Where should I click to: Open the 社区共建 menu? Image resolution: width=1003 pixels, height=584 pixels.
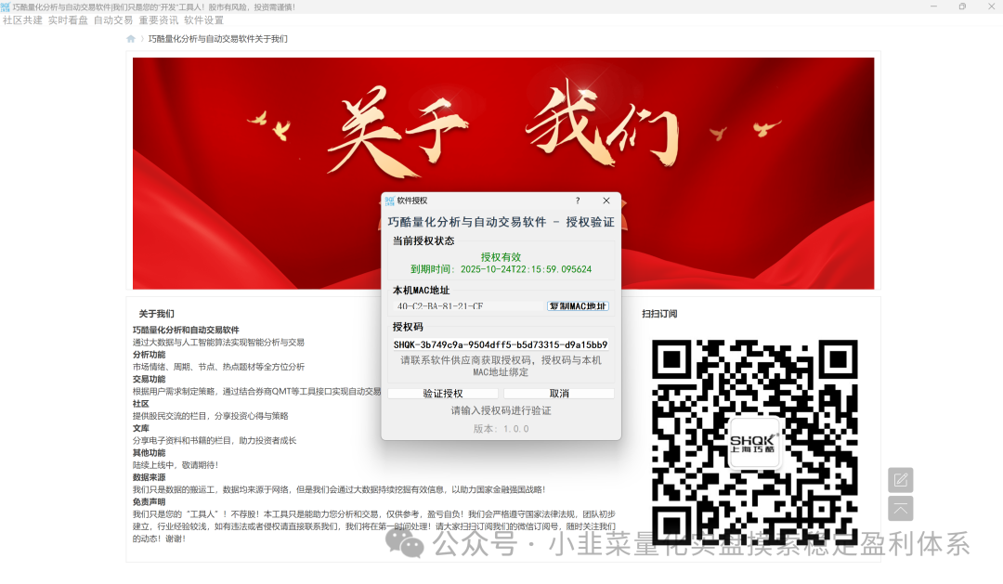tap(22, 20)
